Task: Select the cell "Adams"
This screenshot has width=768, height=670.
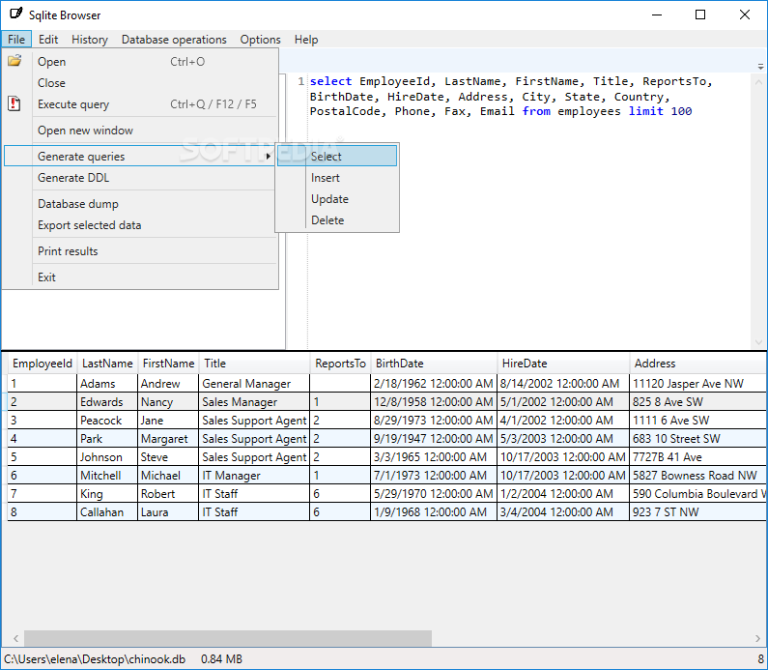Action: (x=107, y=383)
